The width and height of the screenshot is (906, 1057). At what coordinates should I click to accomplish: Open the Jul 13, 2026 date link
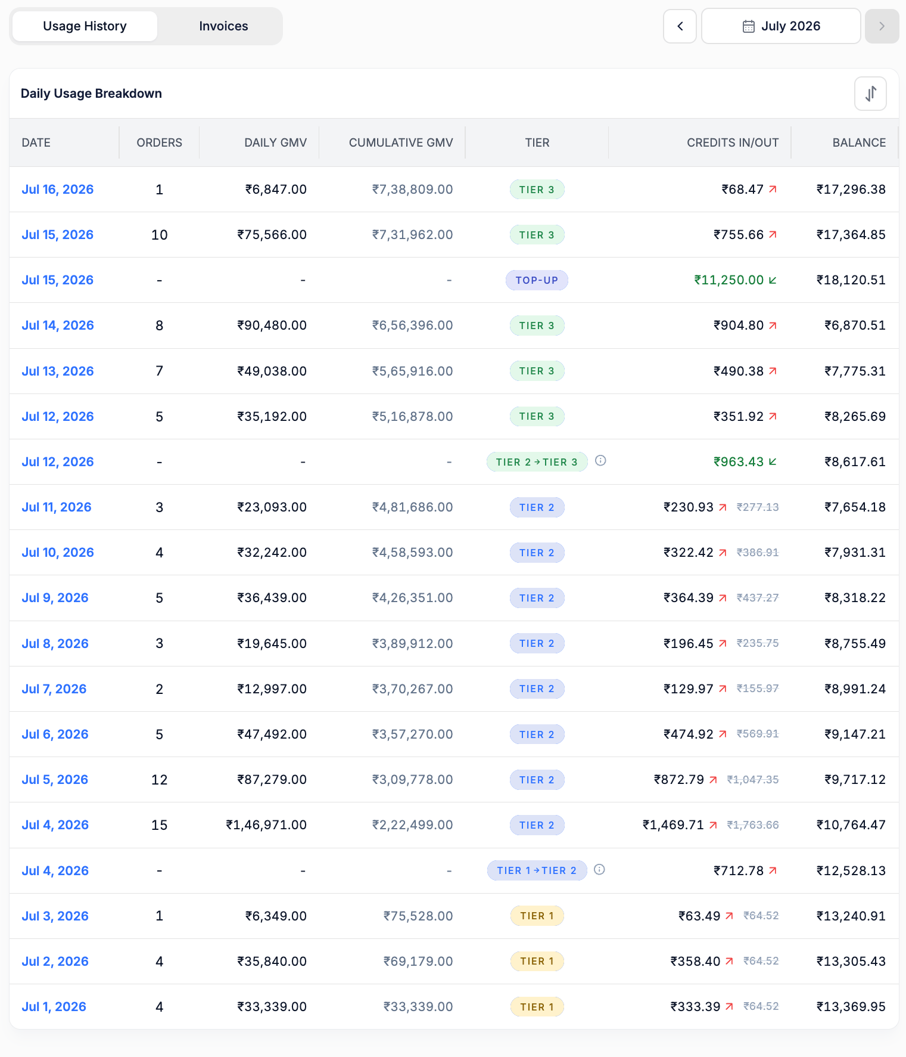(x=58, y=371)
